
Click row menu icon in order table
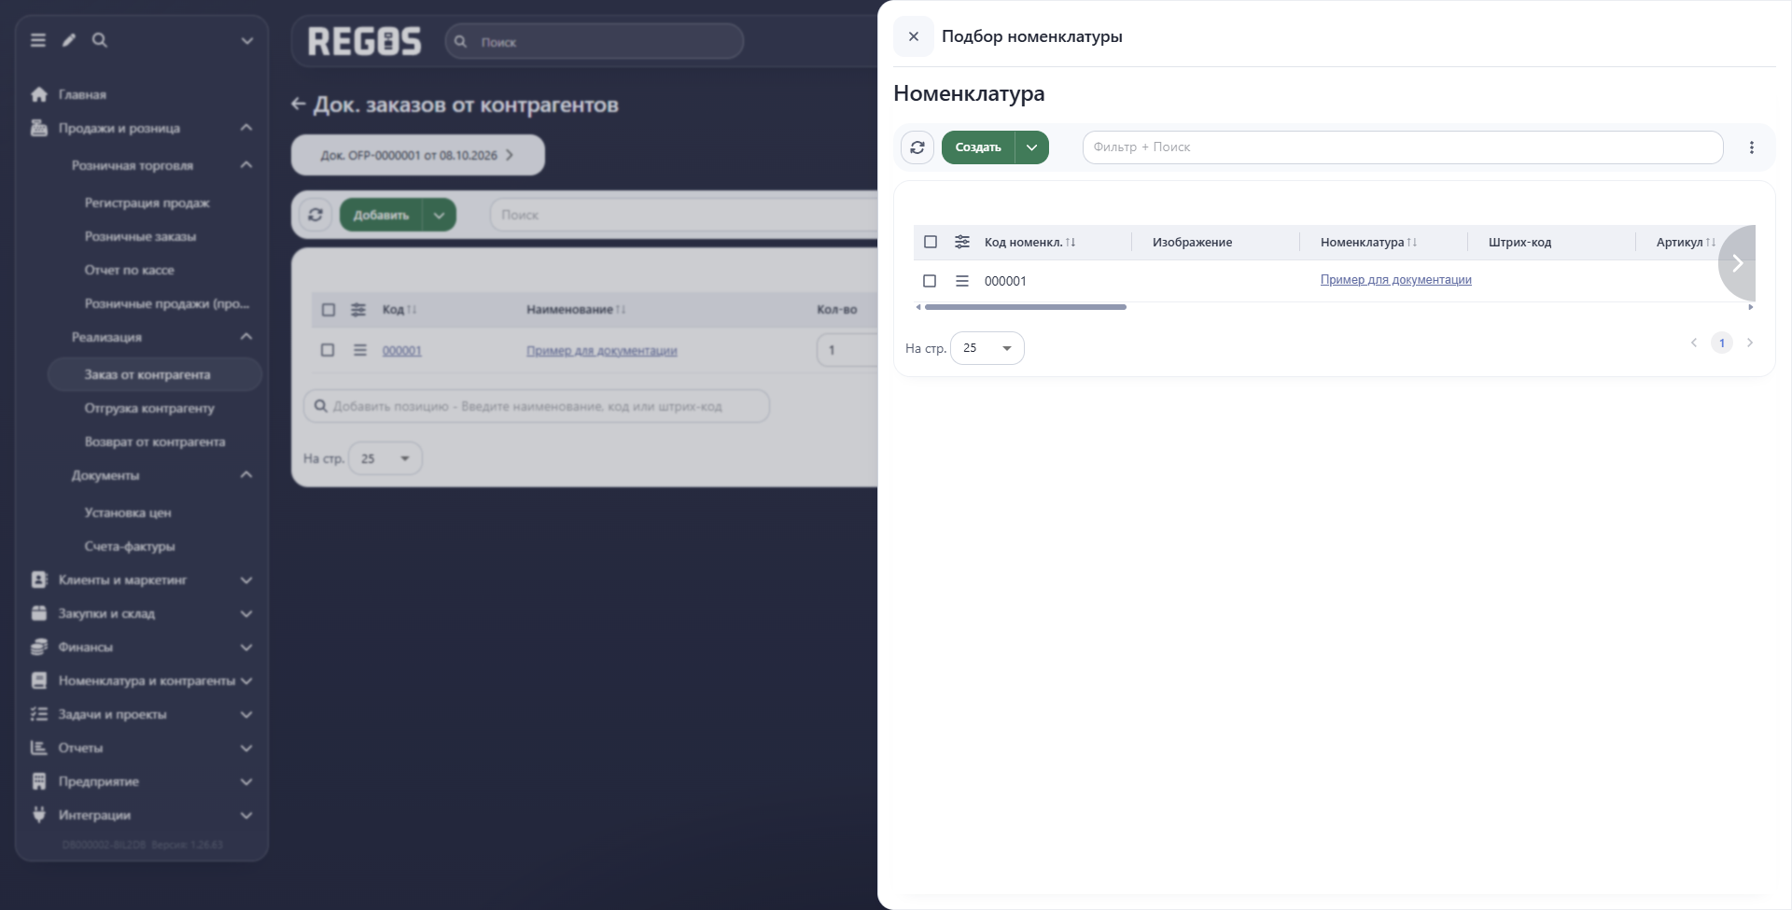pyautogui.click(x=360, y=350)
